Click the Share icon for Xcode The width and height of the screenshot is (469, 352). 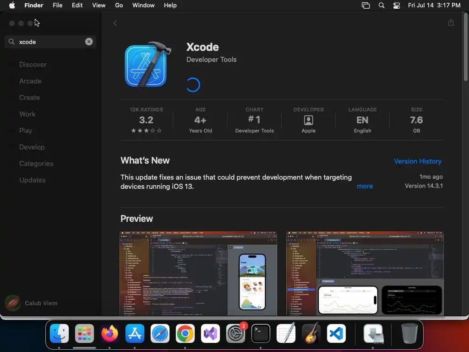coord(451,23)
